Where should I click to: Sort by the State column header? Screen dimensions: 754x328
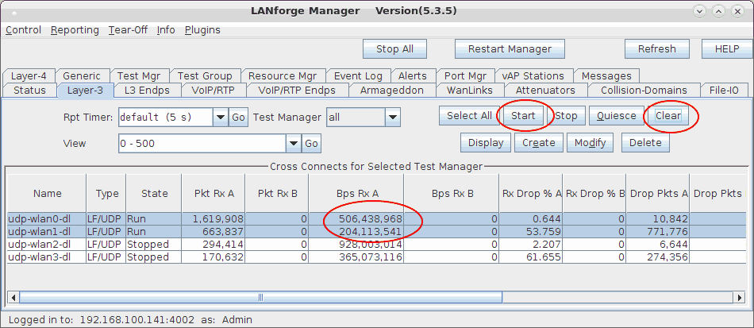tap(154, 193)
